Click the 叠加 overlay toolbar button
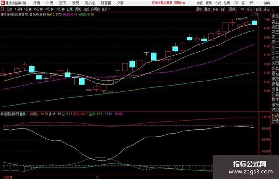The image size is (279, 179). (x=207, y=9)
